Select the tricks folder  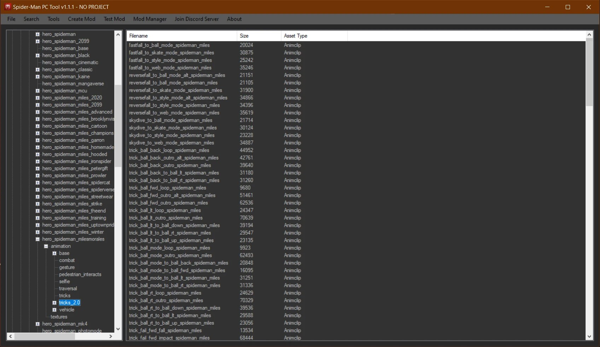click(65, 296)
